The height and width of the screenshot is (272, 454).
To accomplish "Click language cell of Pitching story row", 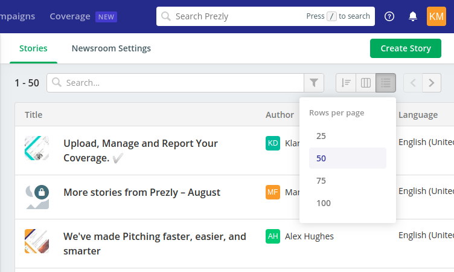I will point(426,235).
